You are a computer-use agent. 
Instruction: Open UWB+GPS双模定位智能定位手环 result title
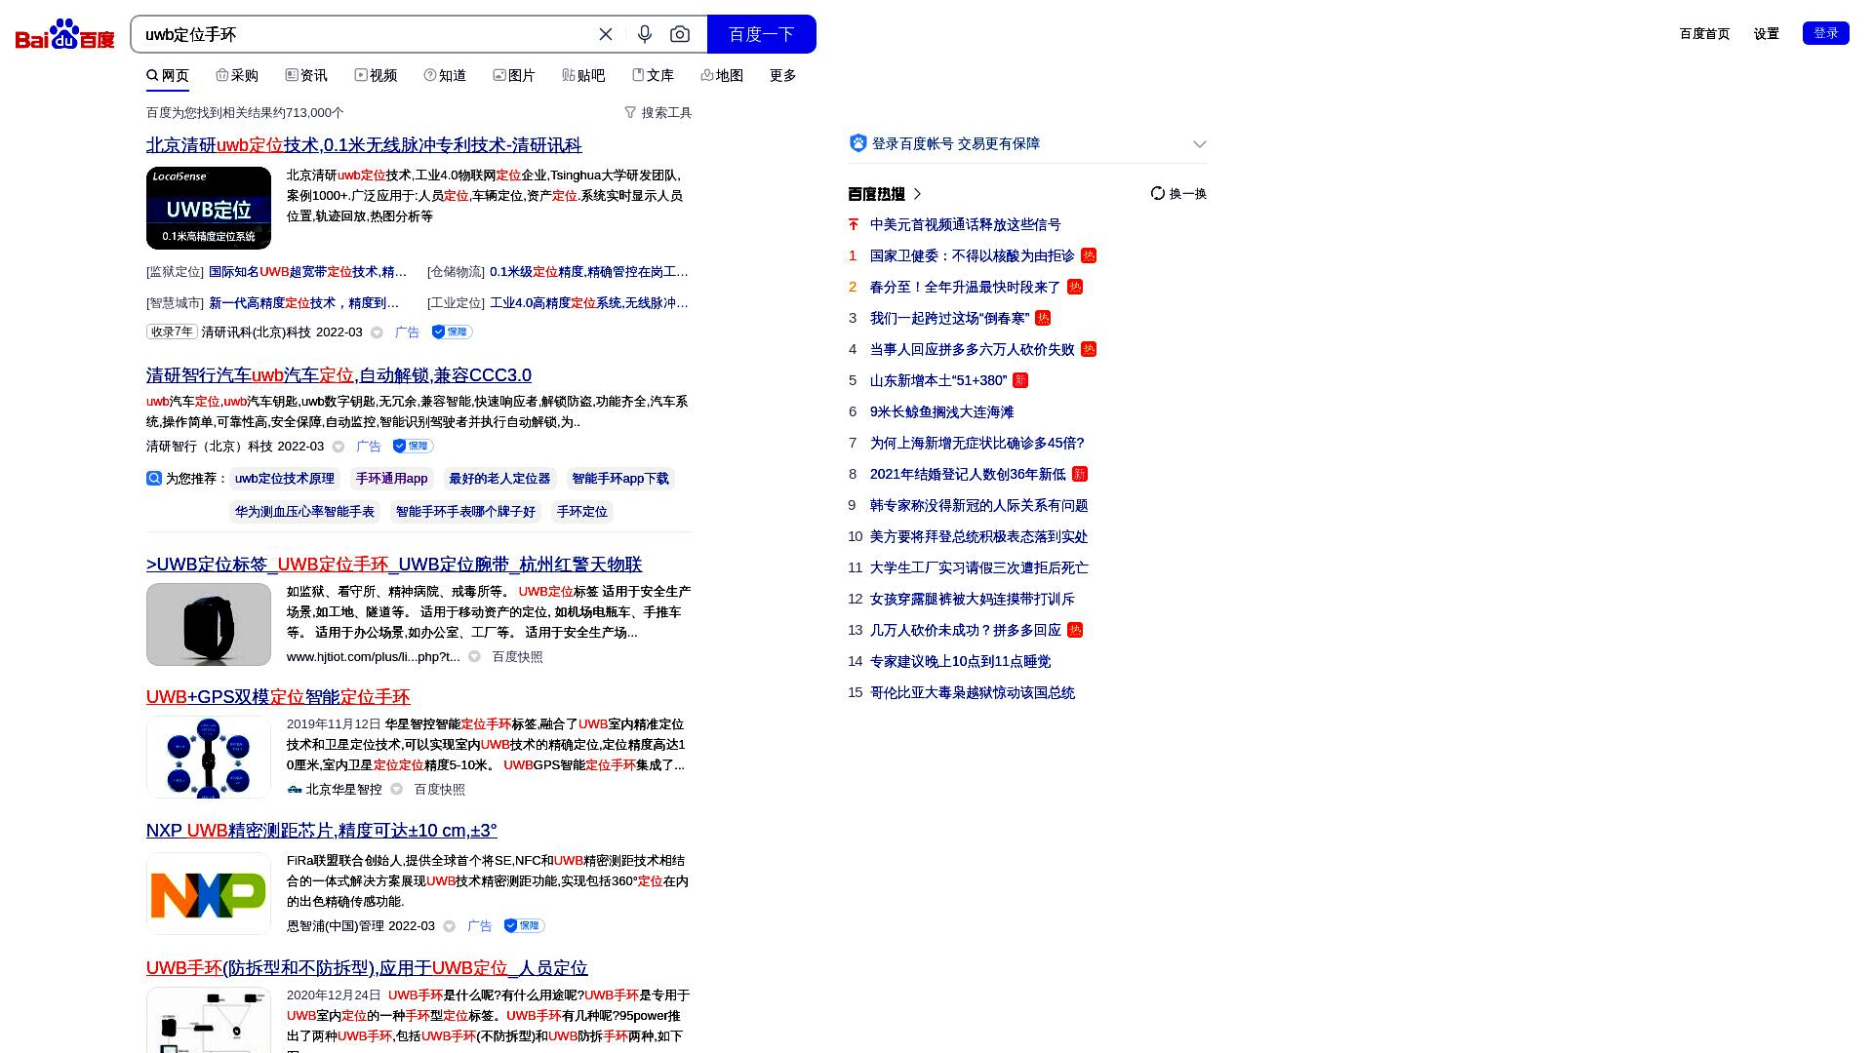coord(278,697)
